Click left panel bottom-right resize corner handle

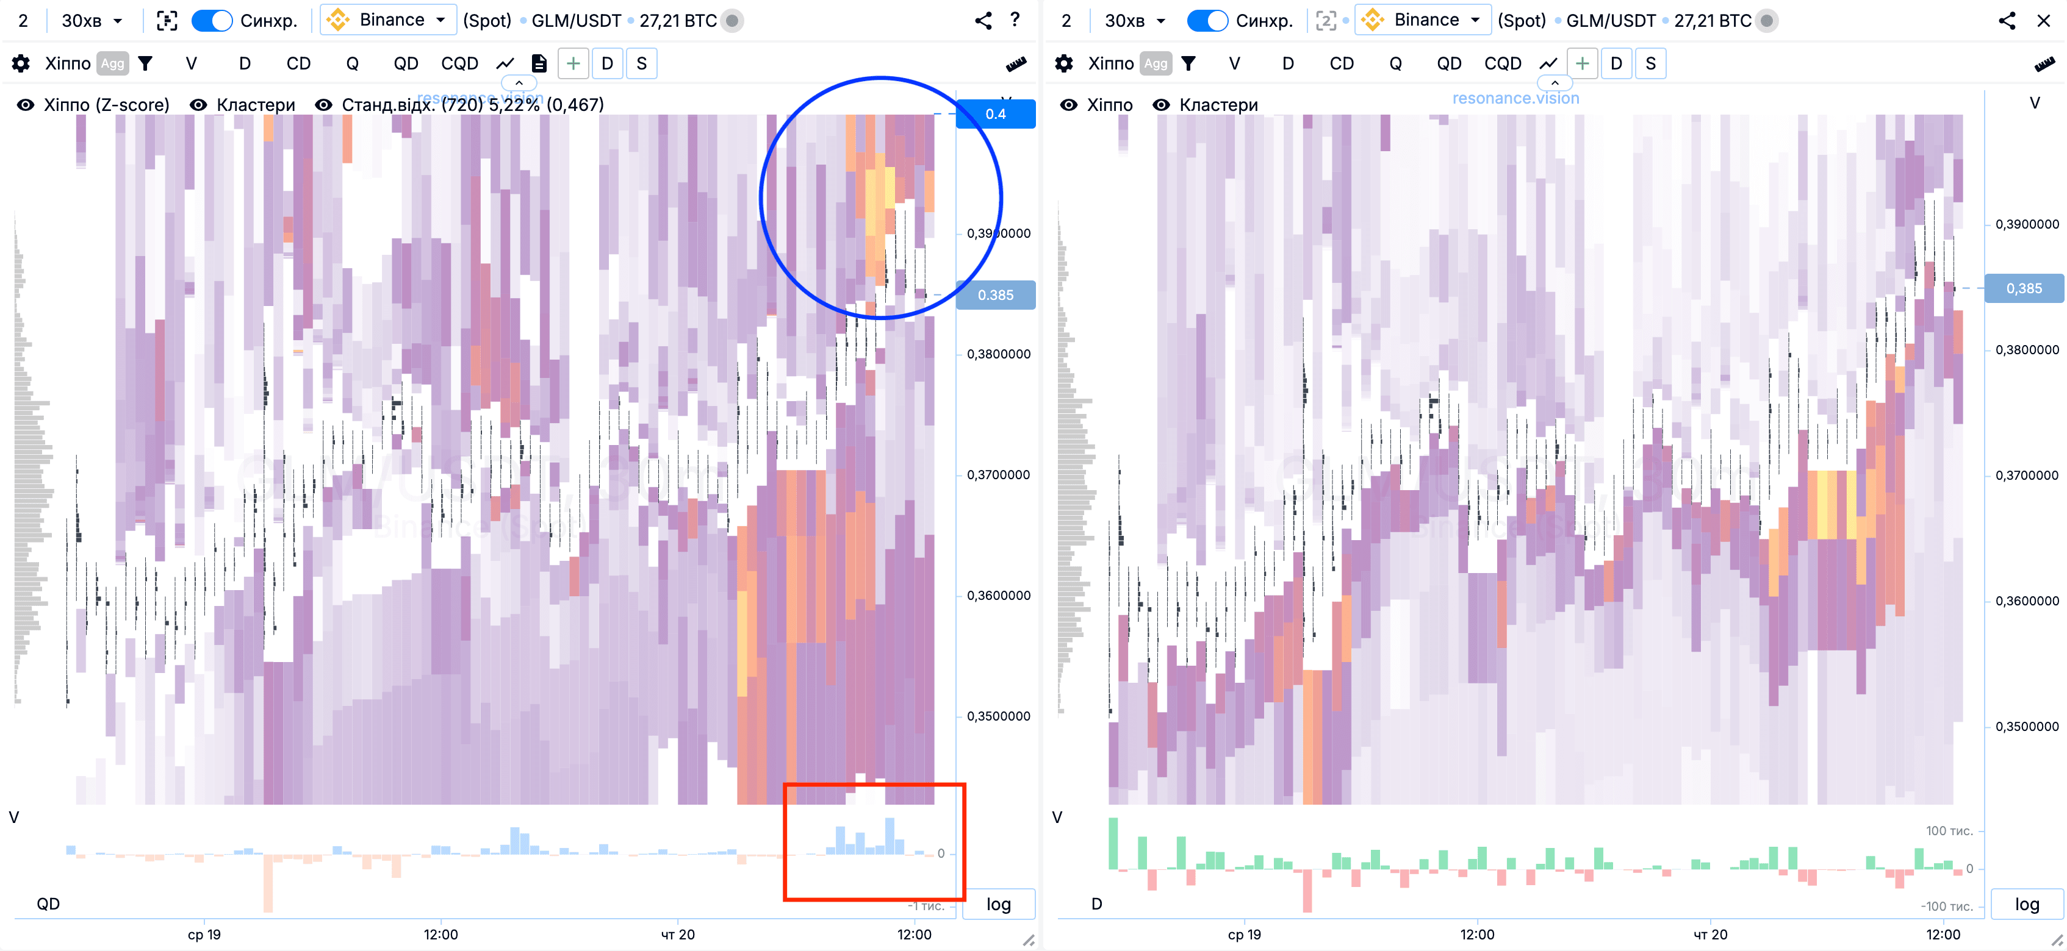1029,941
